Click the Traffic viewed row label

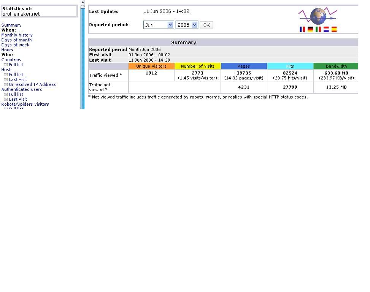[105, 75]
